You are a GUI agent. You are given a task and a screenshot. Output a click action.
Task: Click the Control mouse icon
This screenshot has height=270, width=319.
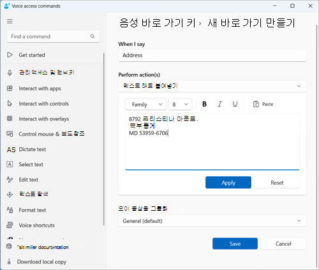point(10,134)
